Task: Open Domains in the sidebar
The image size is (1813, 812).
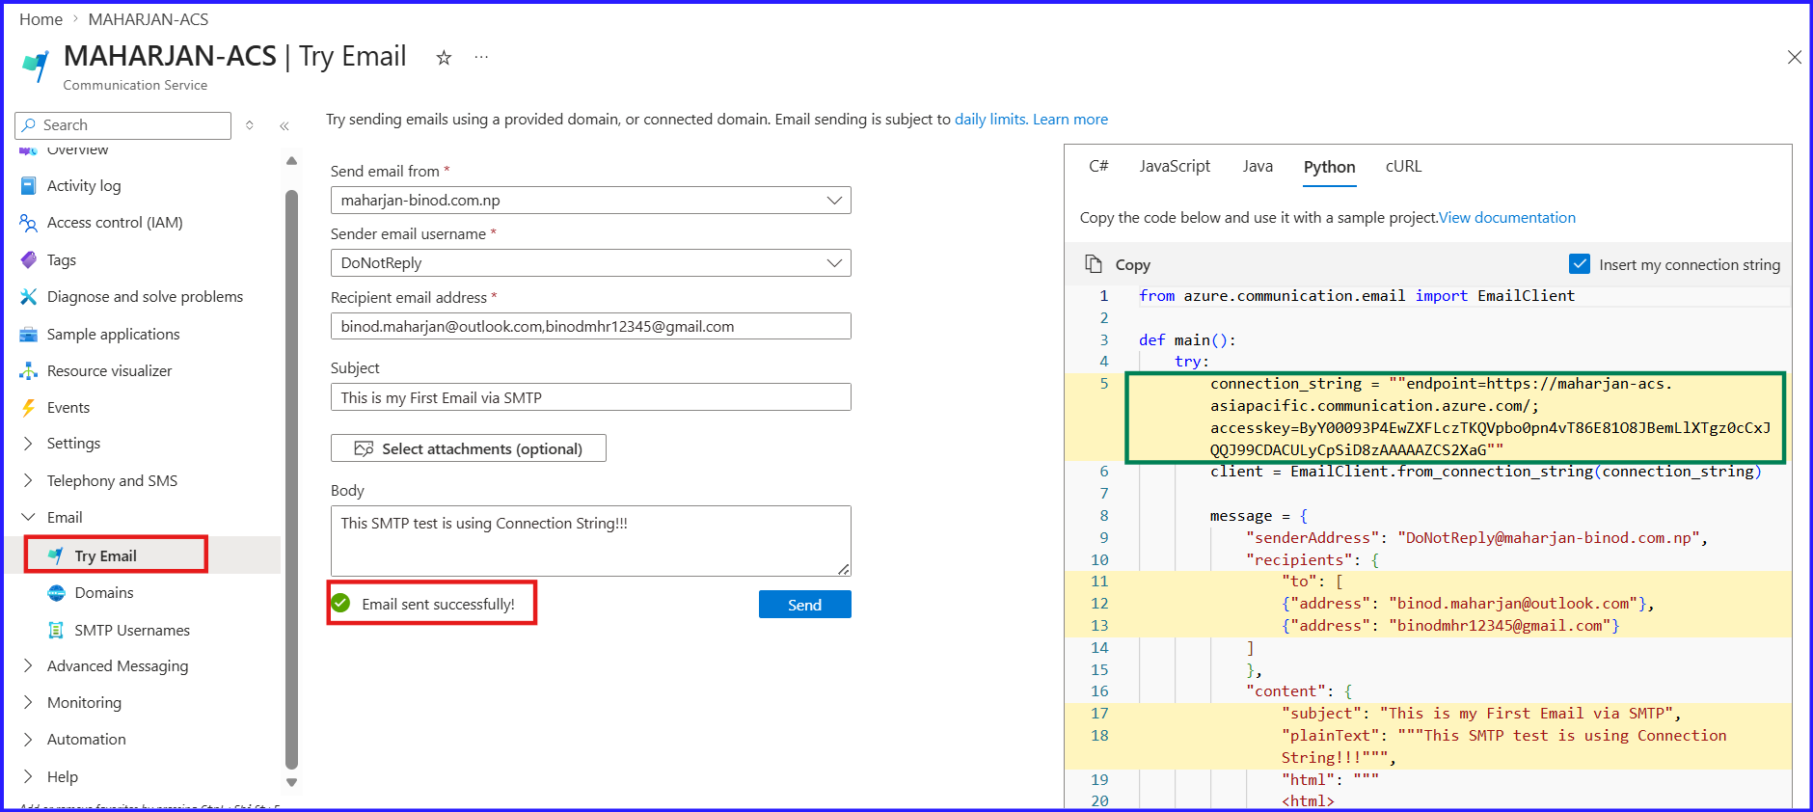Action: (x=104, y=593)
